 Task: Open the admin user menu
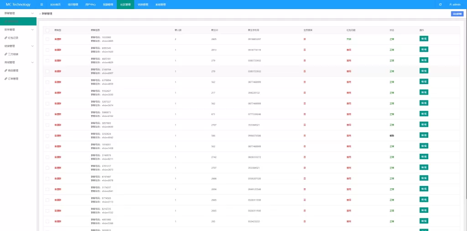[455, 5]
